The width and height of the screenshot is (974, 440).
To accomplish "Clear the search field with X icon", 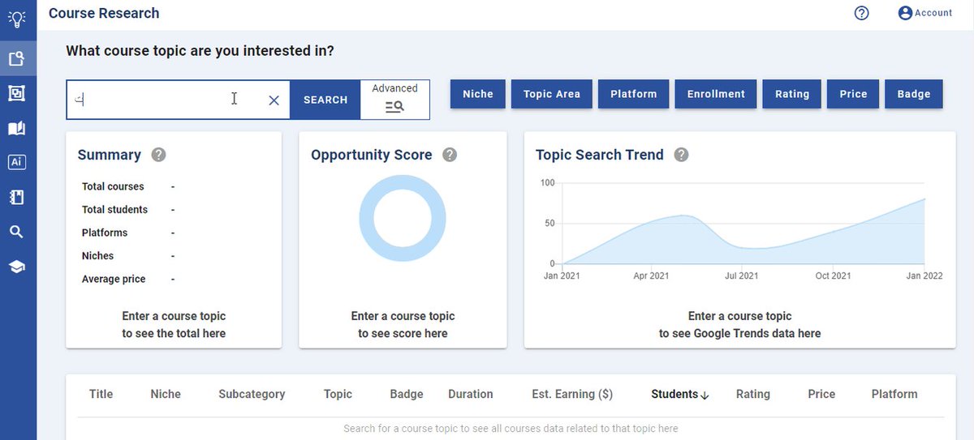I will pos(274,100).
